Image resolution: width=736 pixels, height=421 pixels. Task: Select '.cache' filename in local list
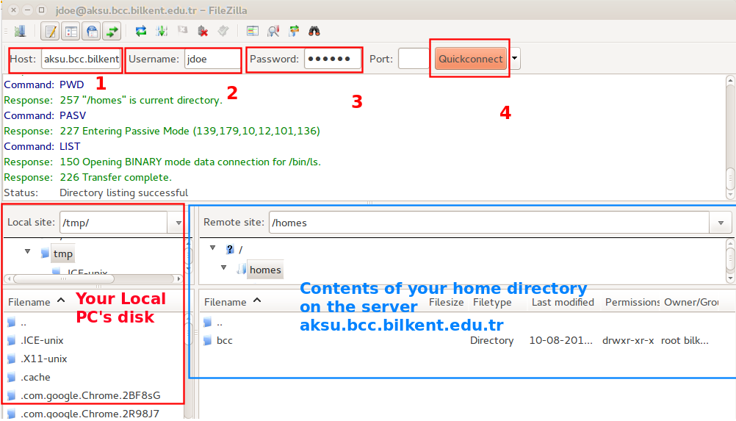click(x=35, y=377)
